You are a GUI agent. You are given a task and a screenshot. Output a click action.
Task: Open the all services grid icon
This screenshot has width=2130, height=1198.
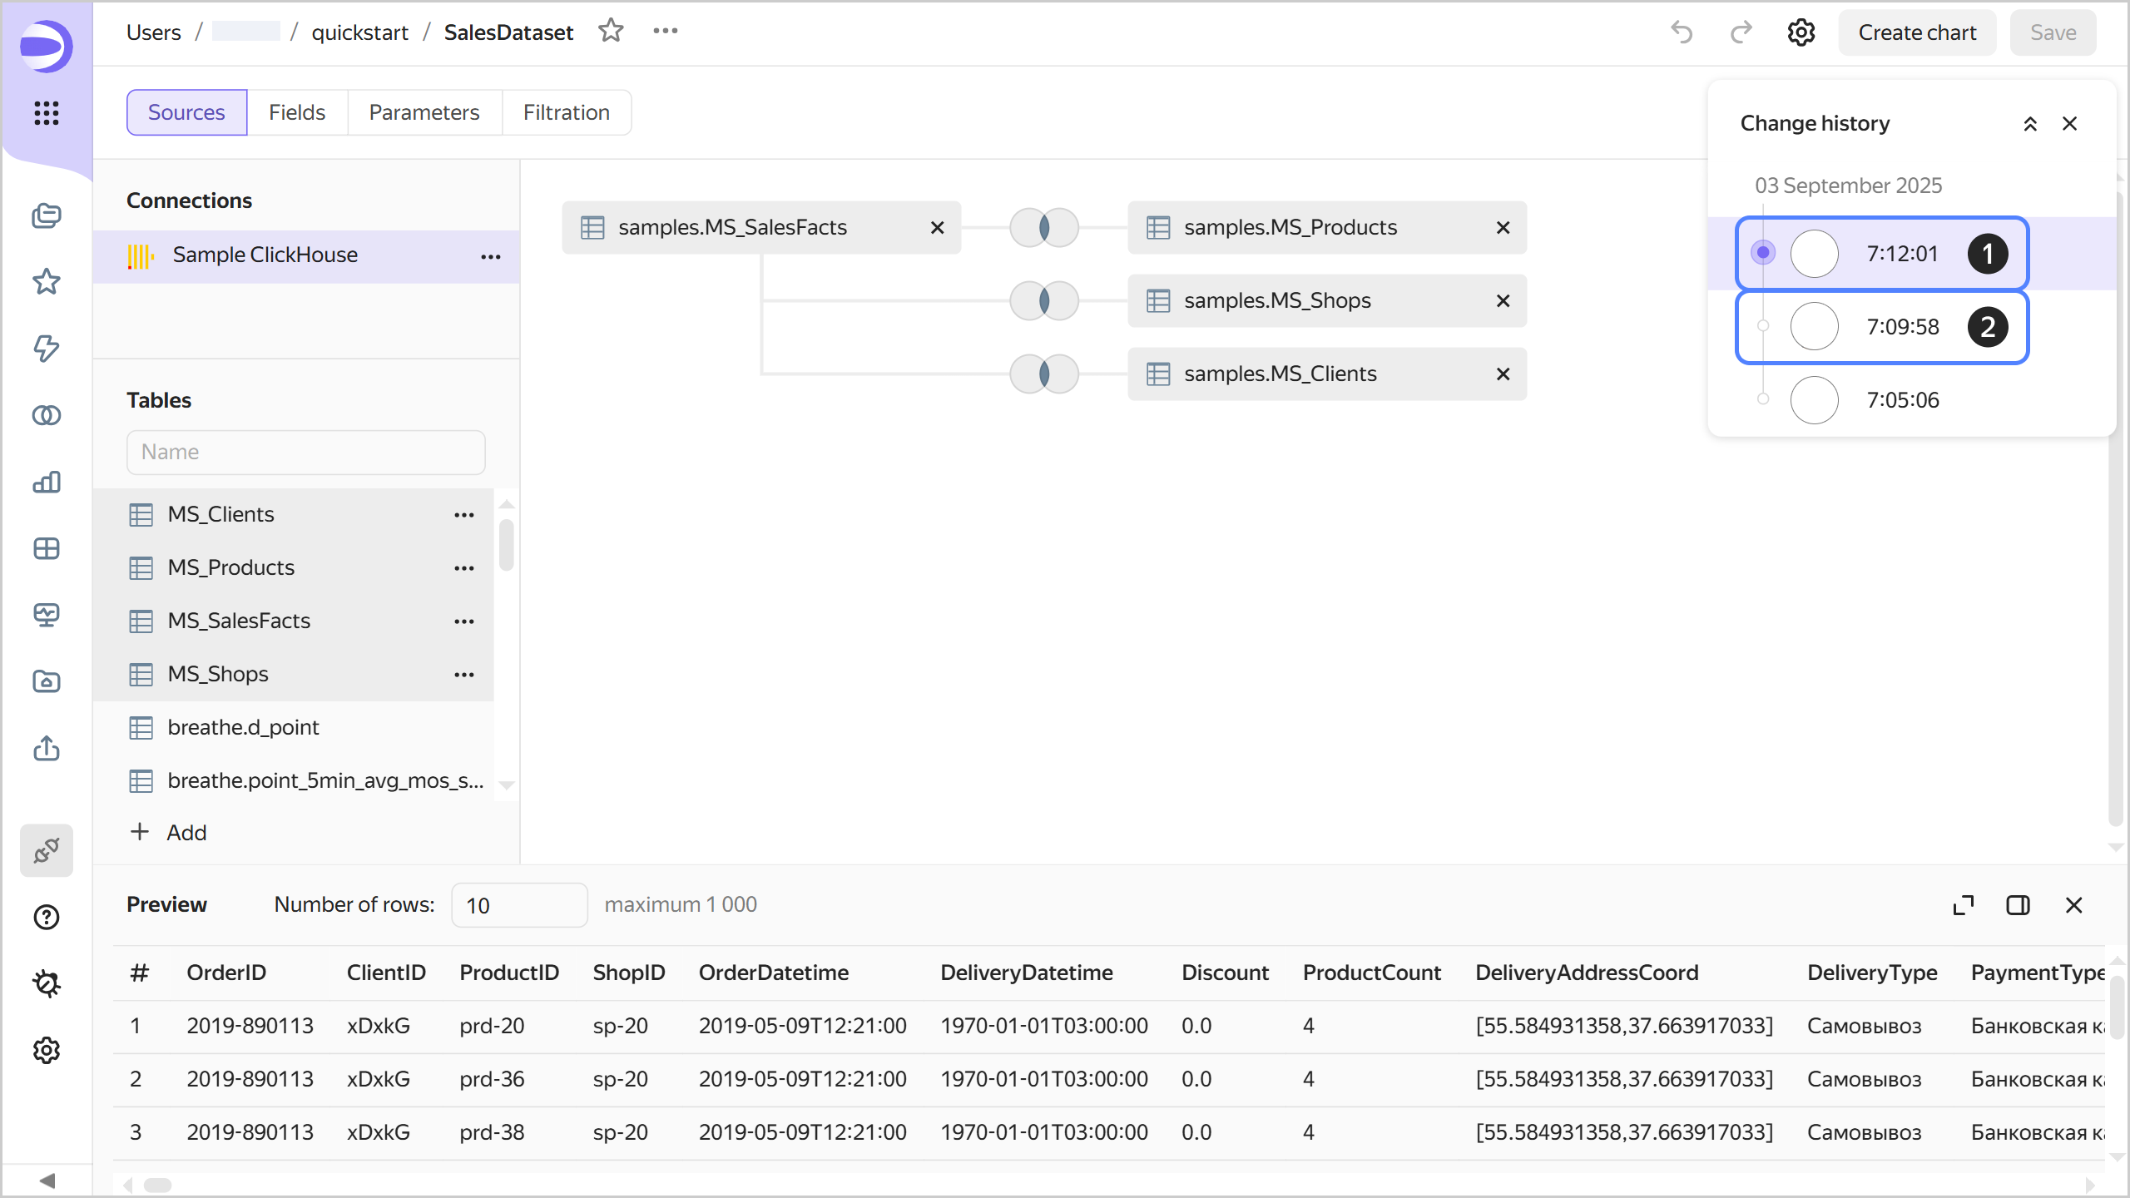click(x=47, y=112)
